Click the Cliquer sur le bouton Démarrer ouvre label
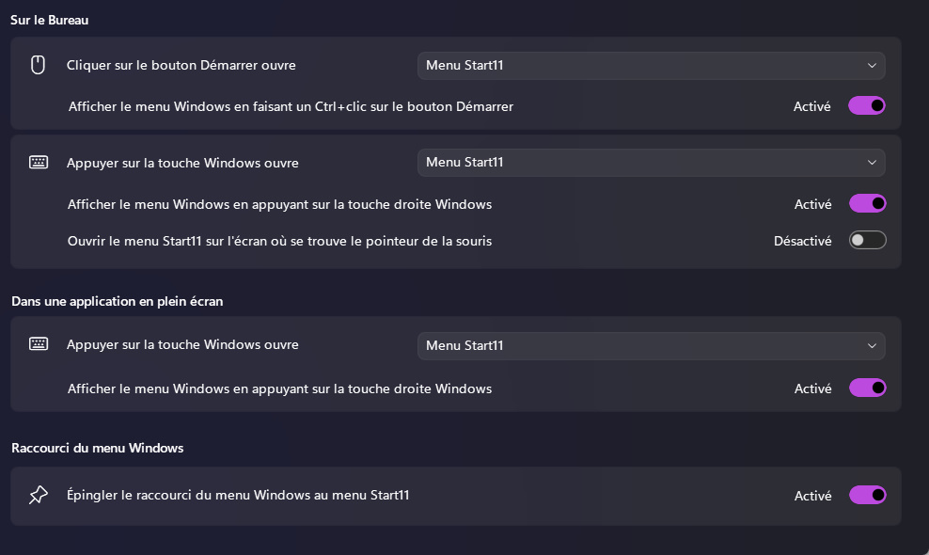The width and height of the screenshot is (929, 555). click(x=181, y=65)
